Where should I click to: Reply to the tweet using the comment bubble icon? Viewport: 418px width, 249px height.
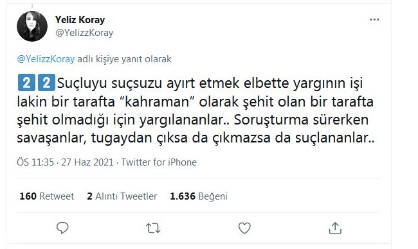pos(62,228)
